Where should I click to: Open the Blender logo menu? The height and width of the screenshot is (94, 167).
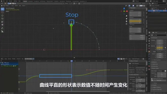click(x=1, y=1)
